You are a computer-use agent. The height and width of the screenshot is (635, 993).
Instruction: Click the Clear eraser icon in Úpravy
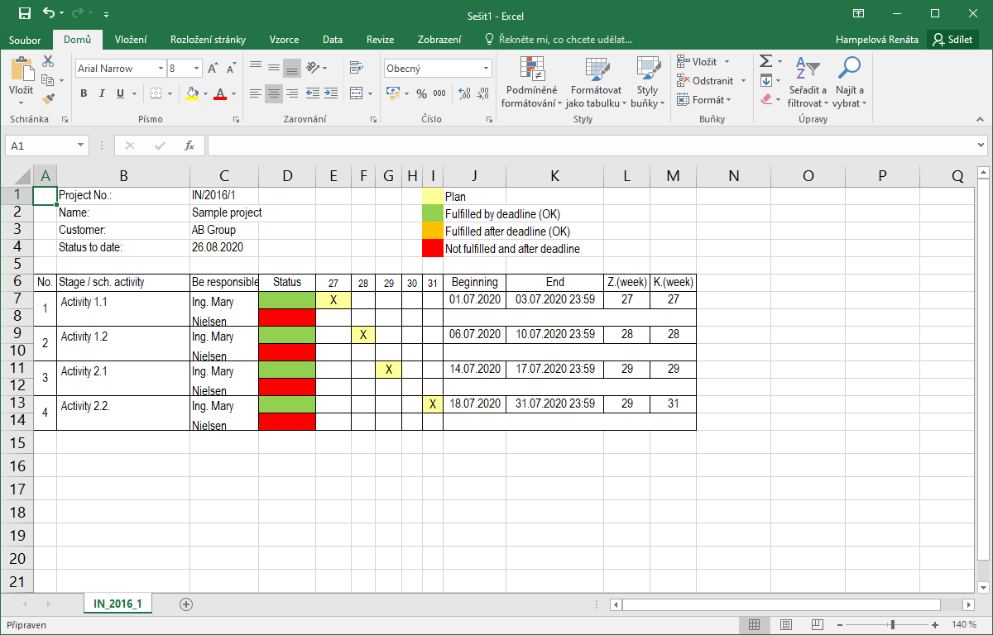click(x=765, y=98)
